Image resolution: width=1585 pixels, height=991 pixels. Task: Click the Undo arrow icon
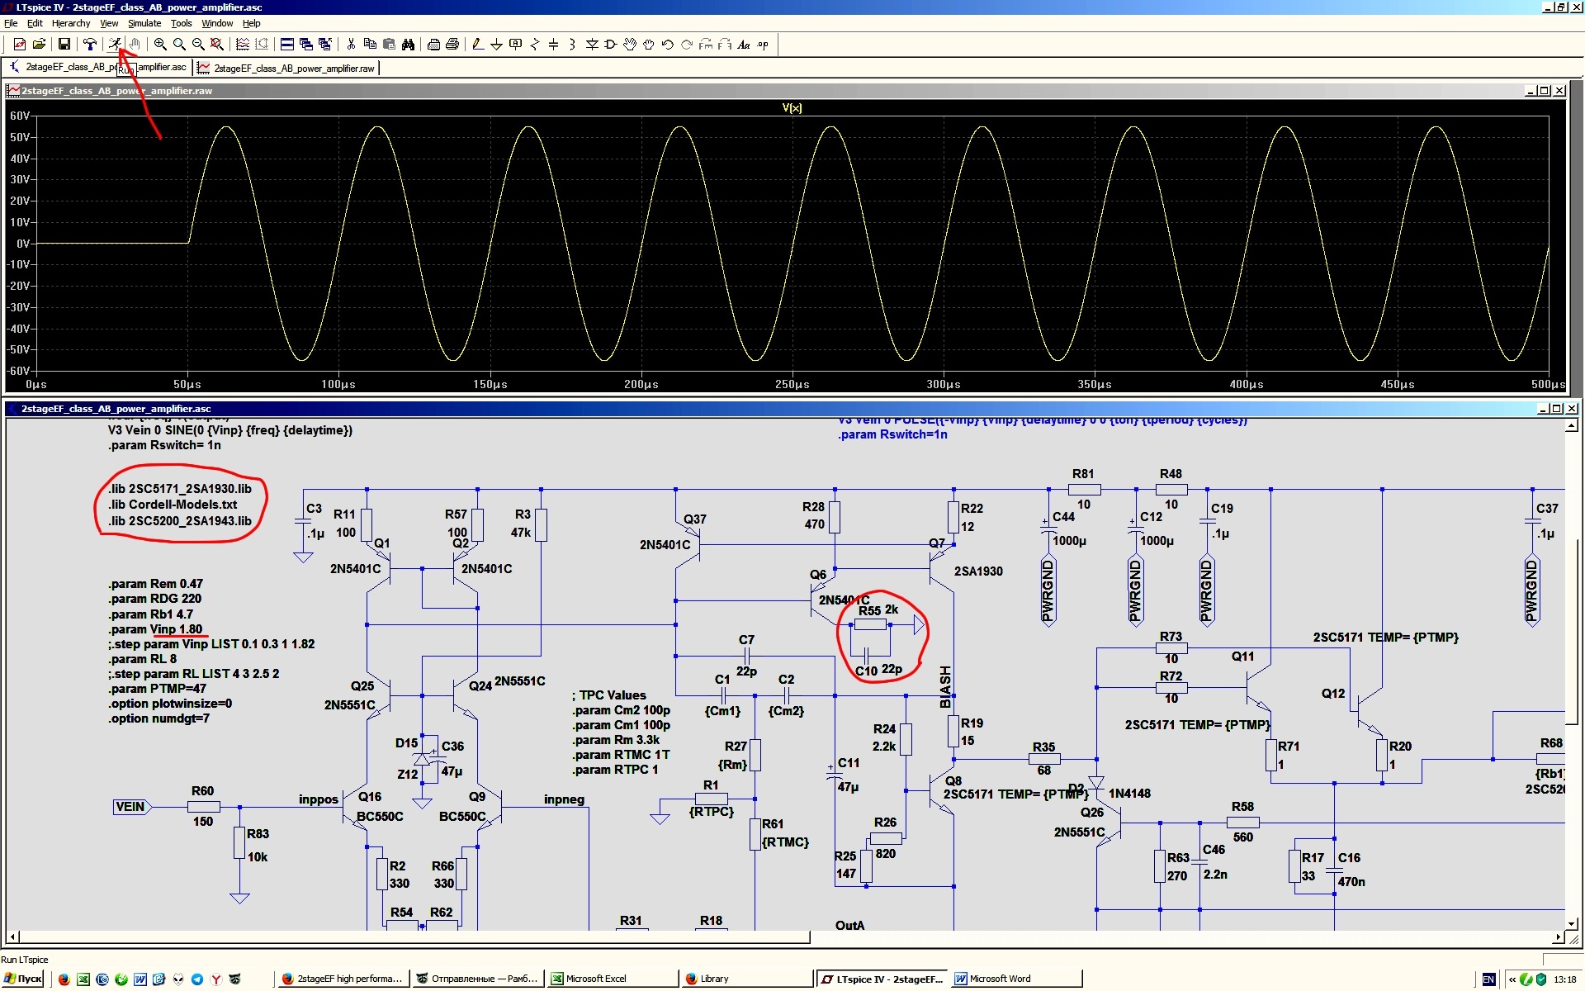(668, 44)
